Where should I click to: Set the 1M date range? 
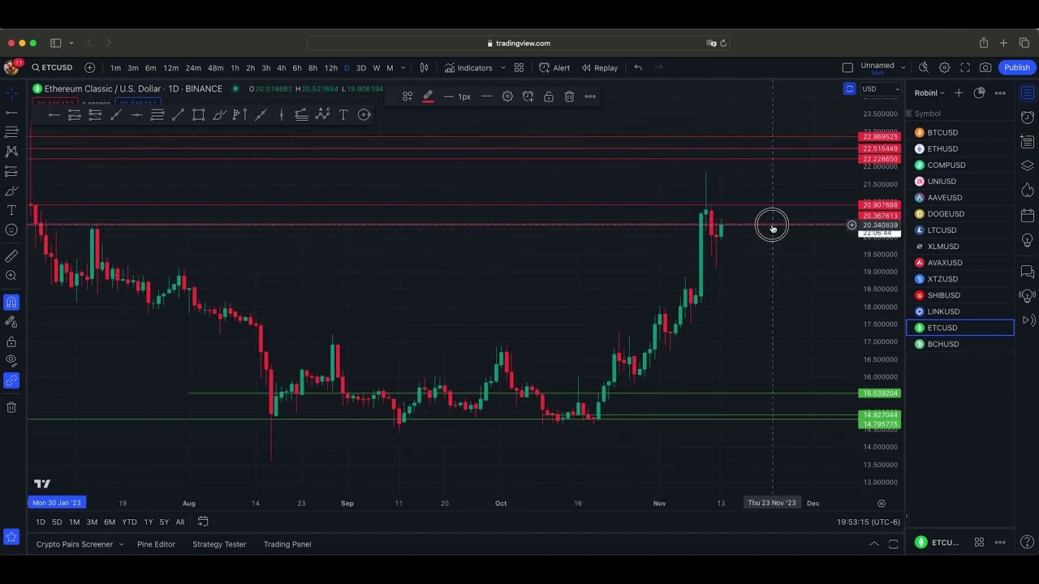click(75, 522)
